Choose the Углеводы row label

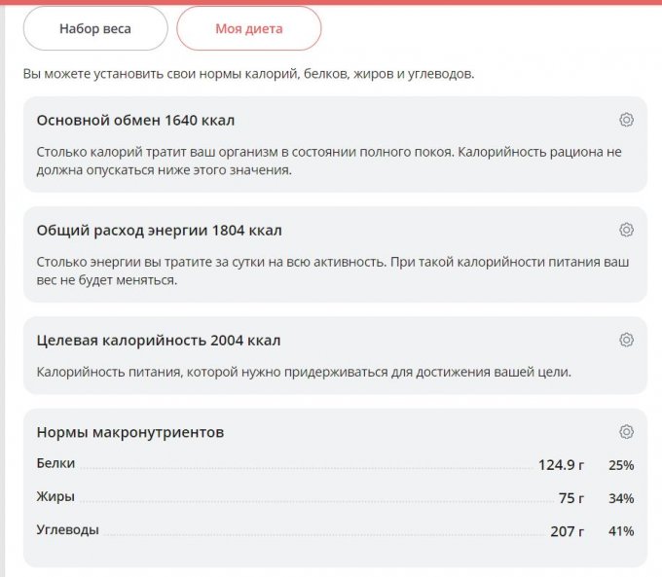click(67, 530)
